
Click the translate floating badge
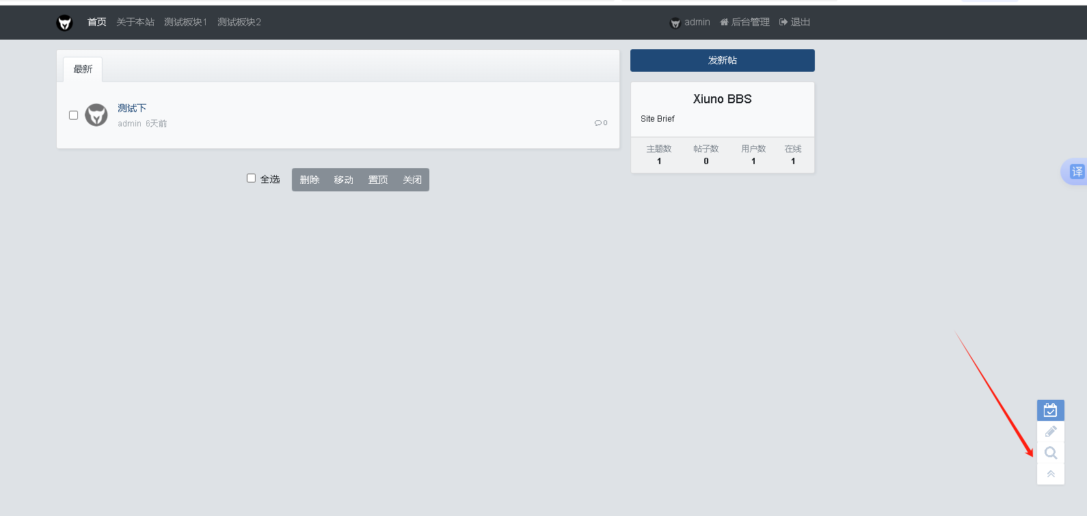1076,172
